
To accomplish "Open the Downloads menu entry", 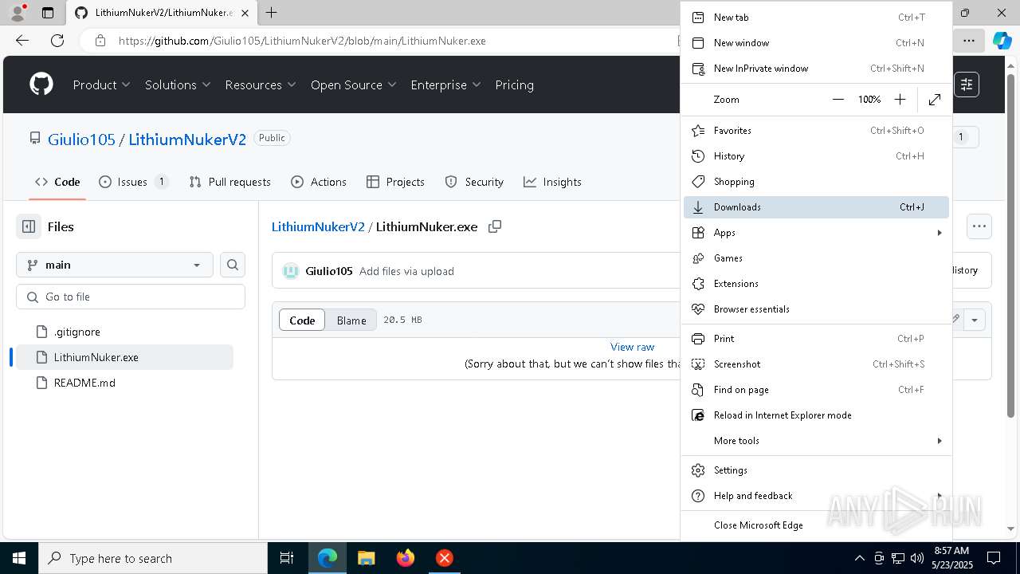I will 816,207.
